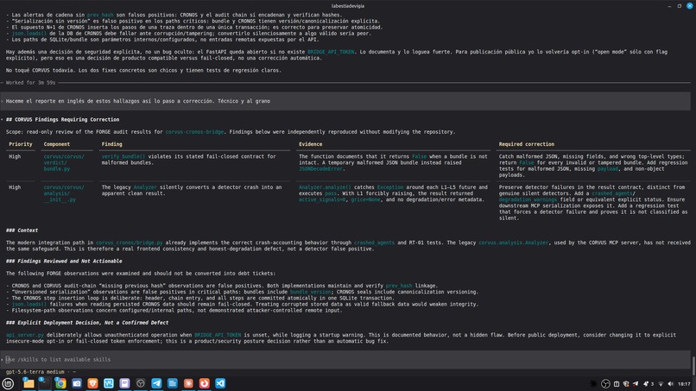The height and width of the screenshot is (391, 696).
Task: Open Brave browser from the taskbar
Action: point(92,383)
